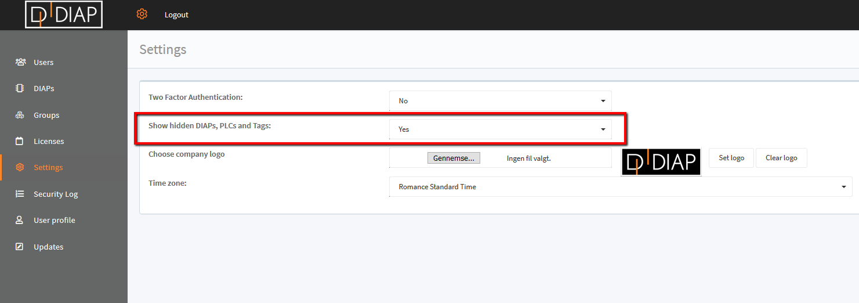
Task: Click 'Show hidden DIAPs, PLCs and Tags:' label
Action: click(x=209, y=125)
